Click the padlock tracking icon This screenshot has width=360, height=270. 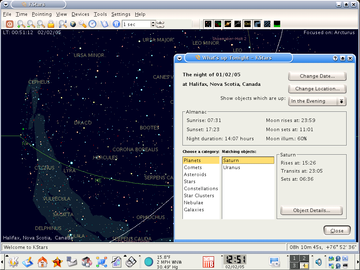[51, 24]
